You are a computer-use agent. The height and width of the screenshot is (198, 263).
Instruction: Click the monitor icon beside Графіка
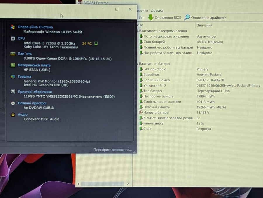click(13, 77)
